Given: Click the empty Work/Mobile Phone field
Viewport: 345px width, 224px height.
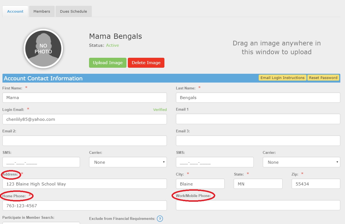Looking at the screenshot, I should pos(258,205).
